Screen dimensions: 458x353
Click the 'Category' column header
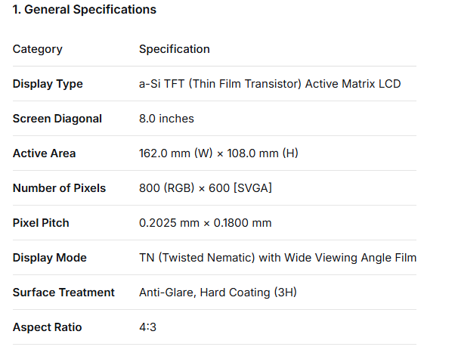38,49
